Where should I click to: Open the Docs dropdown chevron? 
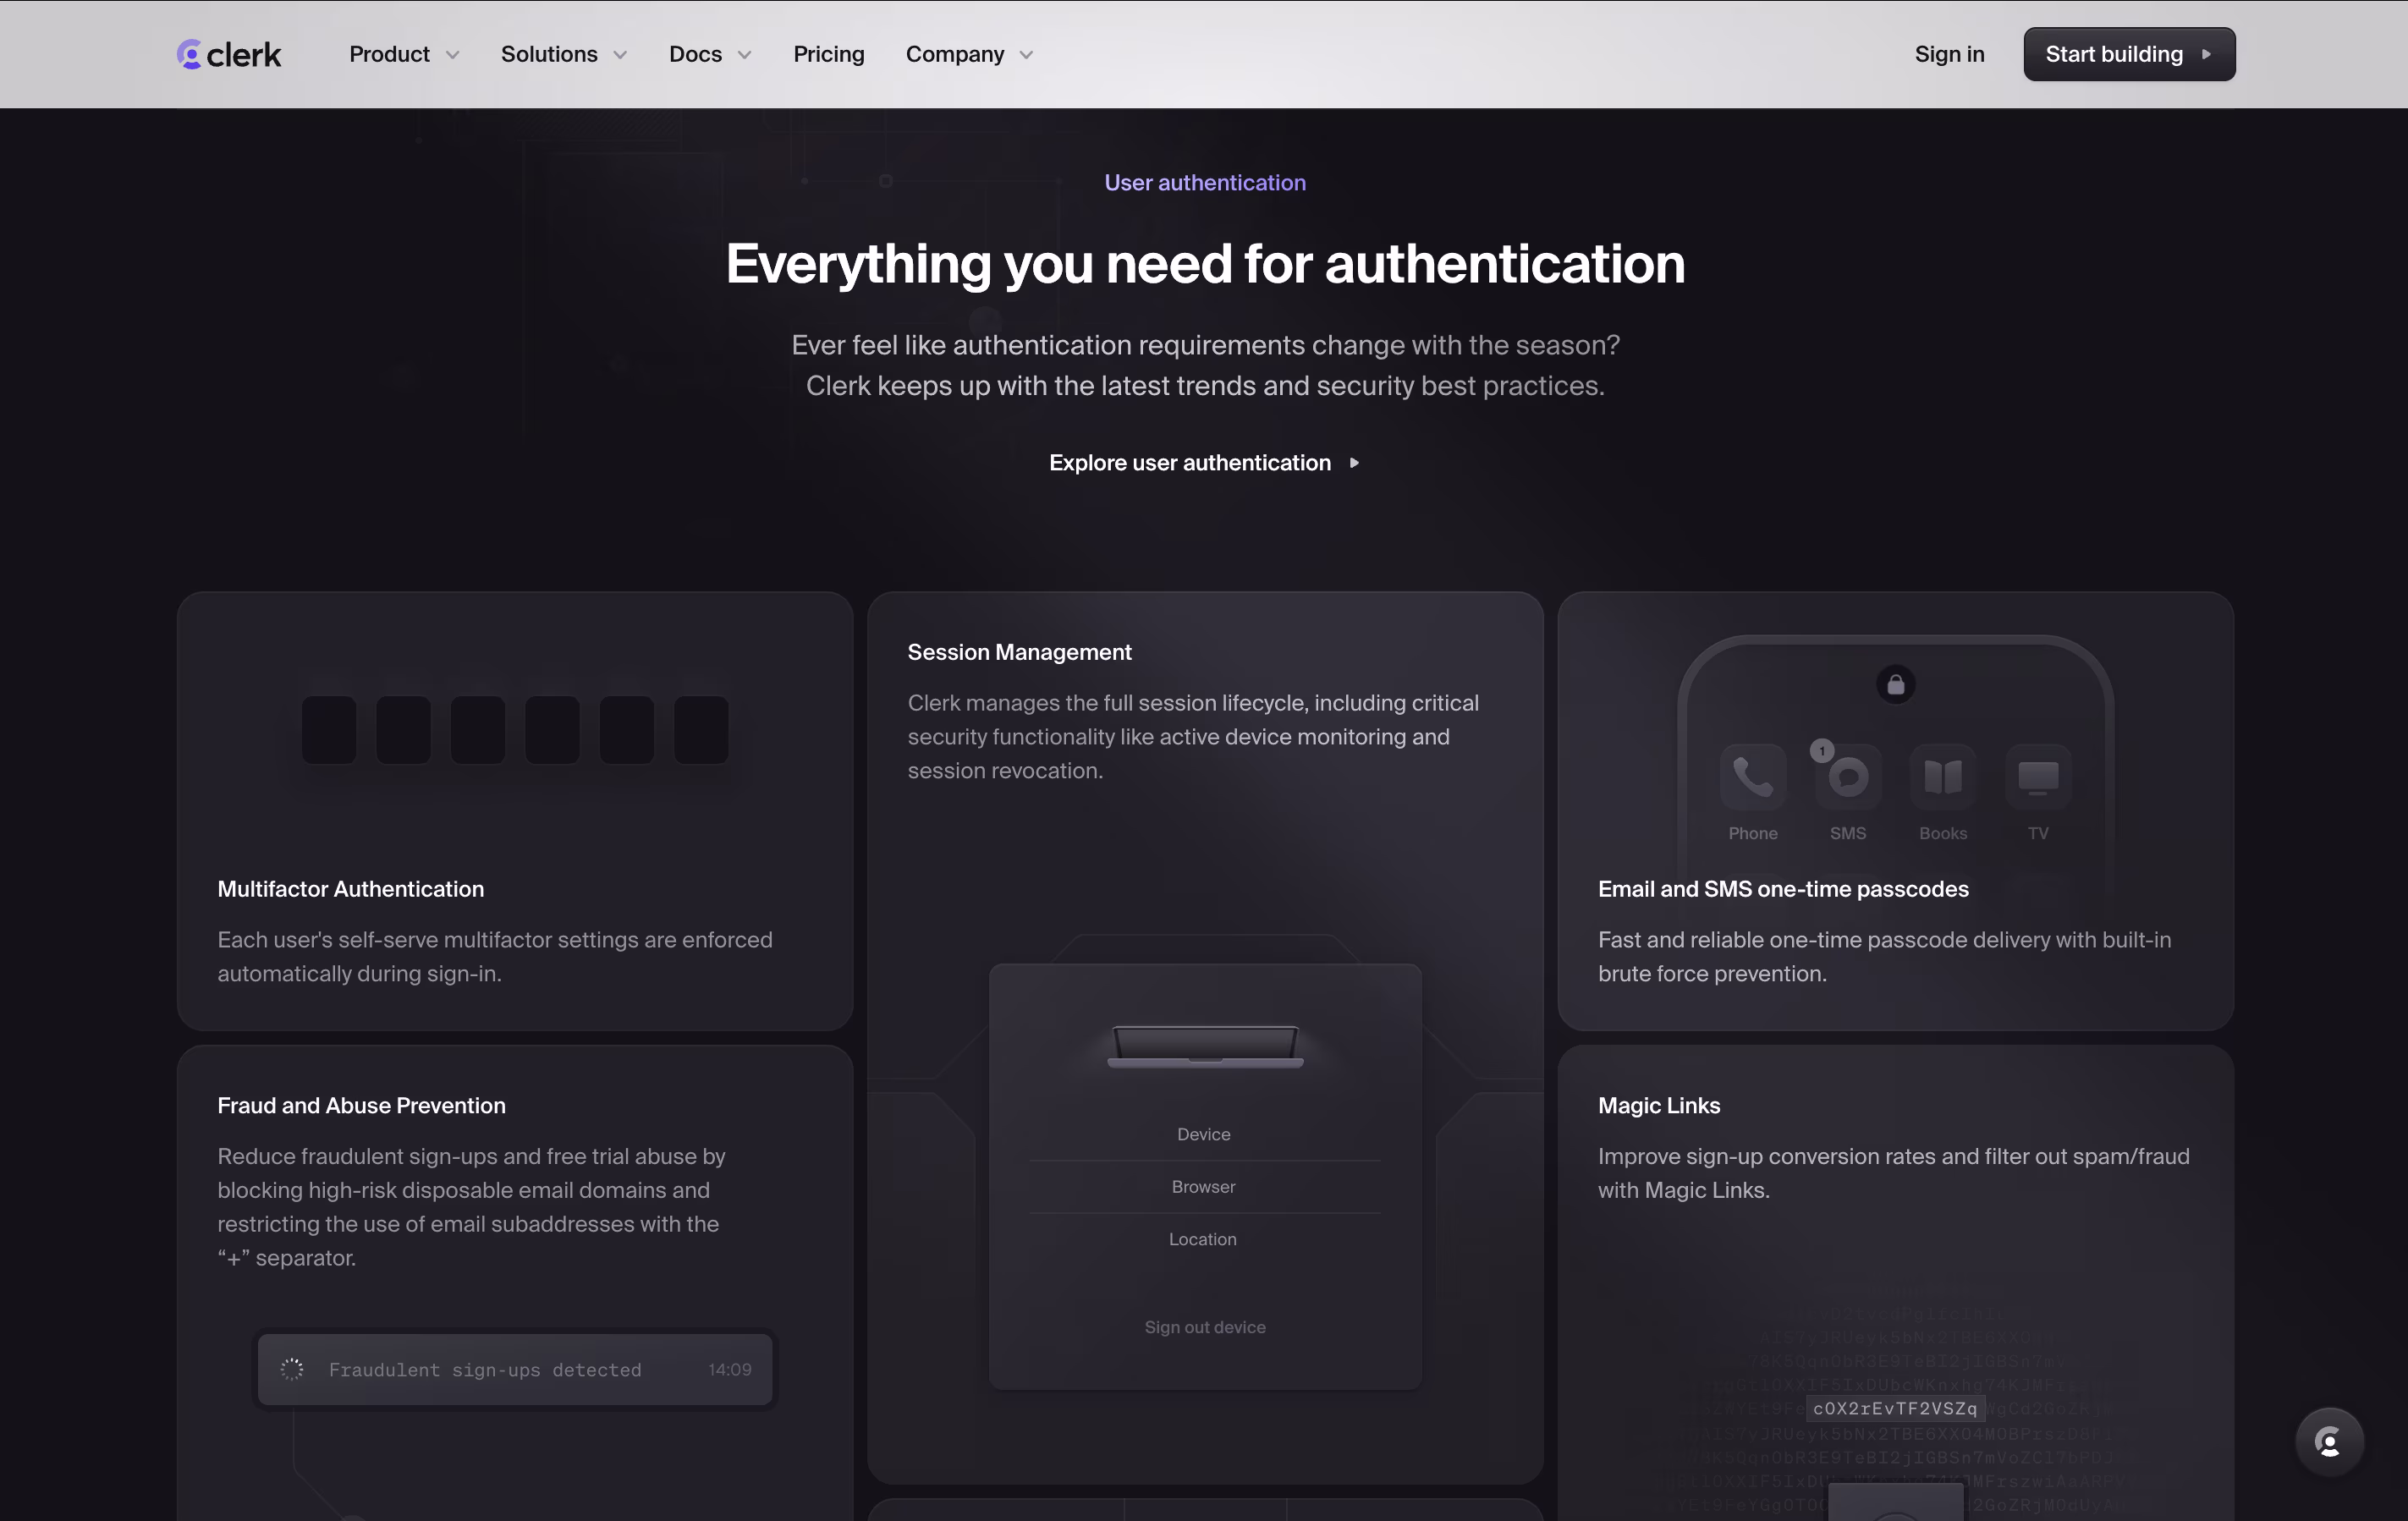coord(744,55)
